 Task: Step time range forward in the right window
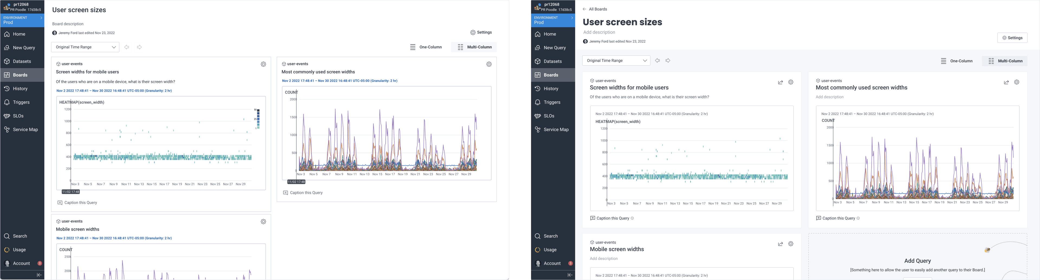668,60
